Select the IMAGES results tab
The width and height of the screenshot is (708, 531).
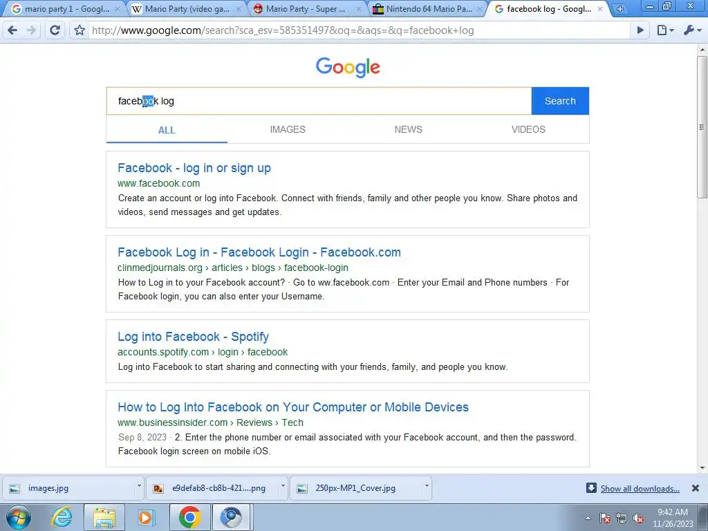pyautogui.click(x=288, y=129)
